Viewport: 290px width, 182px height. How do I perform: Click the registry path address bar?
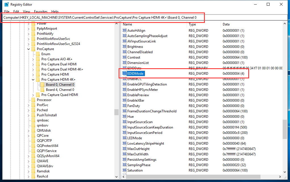pyautogui.click(x=145, y=18)
